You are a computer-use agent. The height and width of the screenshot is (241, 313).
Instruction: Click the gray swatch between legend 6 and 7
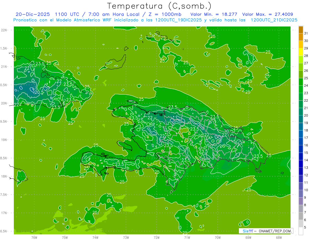coord(301,216)
